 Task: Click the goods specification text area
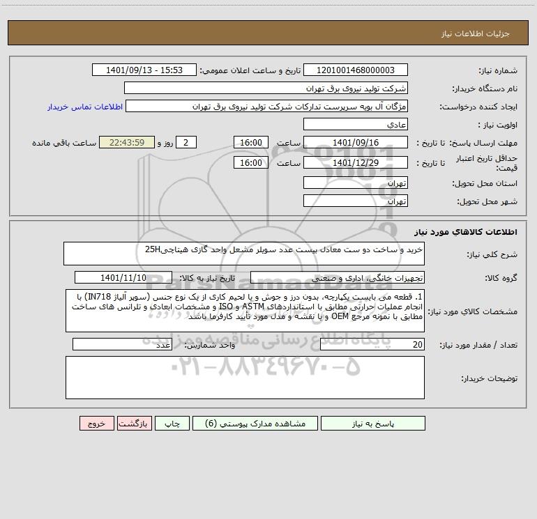pyautogui.click(x=245, y=311)
